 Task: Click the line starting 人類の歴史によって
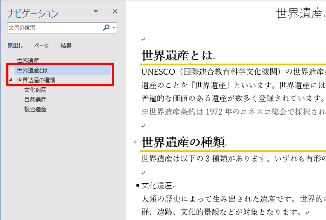click(233, 199)
